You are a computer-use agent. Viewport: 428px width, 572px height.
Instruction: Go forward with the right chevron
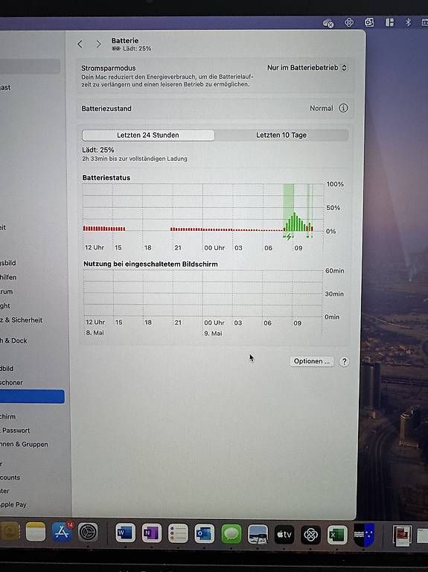coord(98,44)
